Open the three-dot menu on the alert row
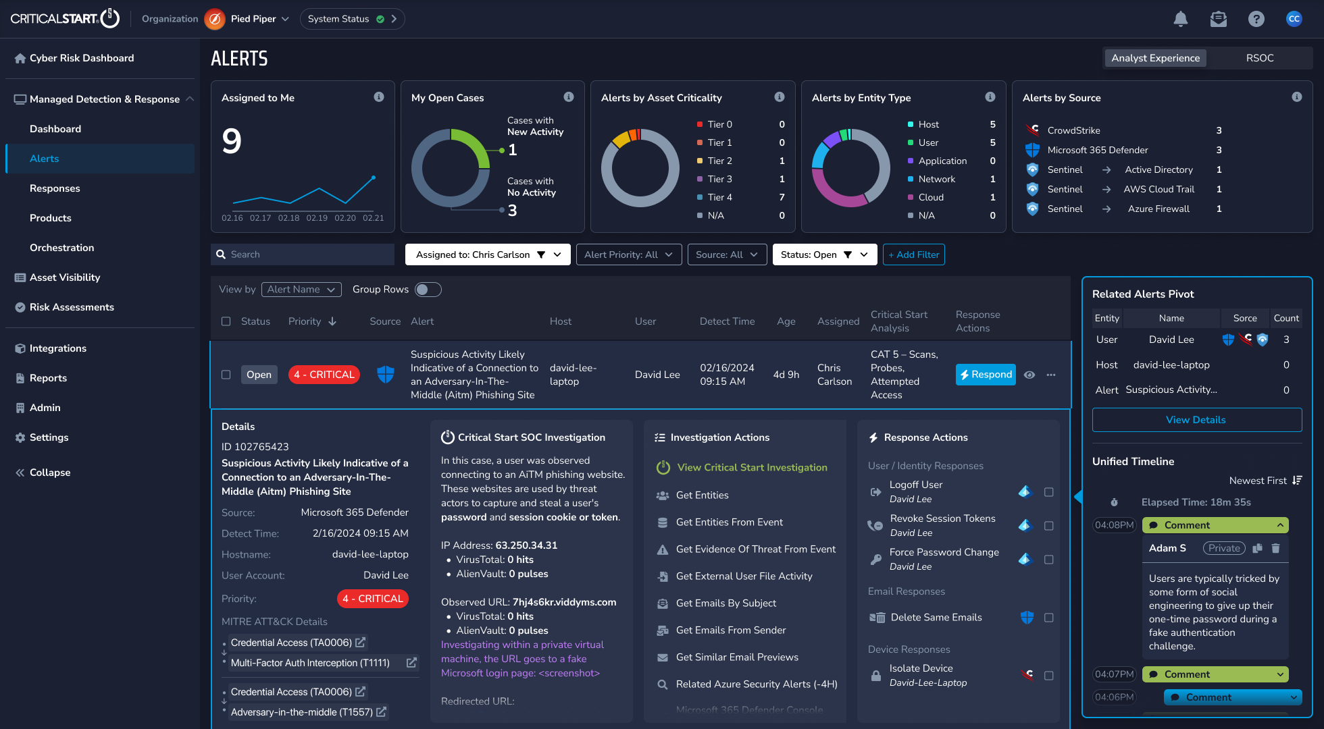Viewport: 1324px width, 729px height. coord(1051,375)
